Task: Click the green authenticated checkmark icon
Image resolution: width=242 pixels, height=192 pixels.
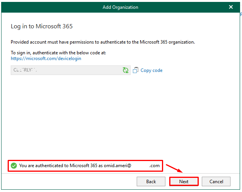Action: (14, 166)
